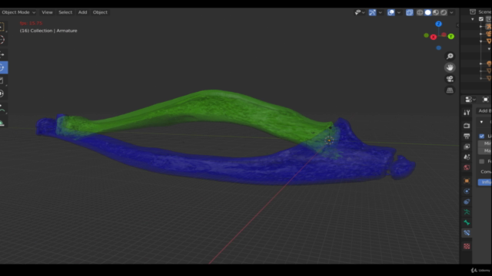Click the hand pan viewport button
The height and width of the screenshot is (276, 492).
tap(450, 67)
